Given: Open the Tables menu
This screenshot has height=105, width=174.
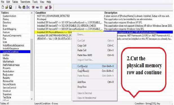Looking at the screenshot, I should point(15,2).
